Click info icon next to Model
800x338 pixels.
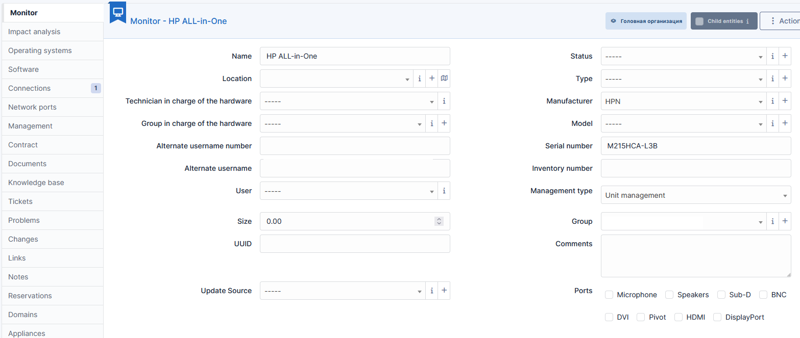point(773,123)
